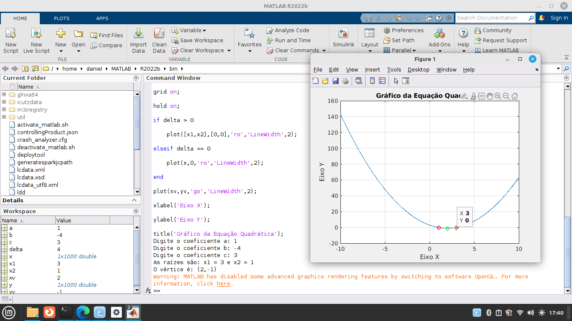This screenshot has height=321, width=572.
Task: Click Request Support
Action: (x=500, y=40)
